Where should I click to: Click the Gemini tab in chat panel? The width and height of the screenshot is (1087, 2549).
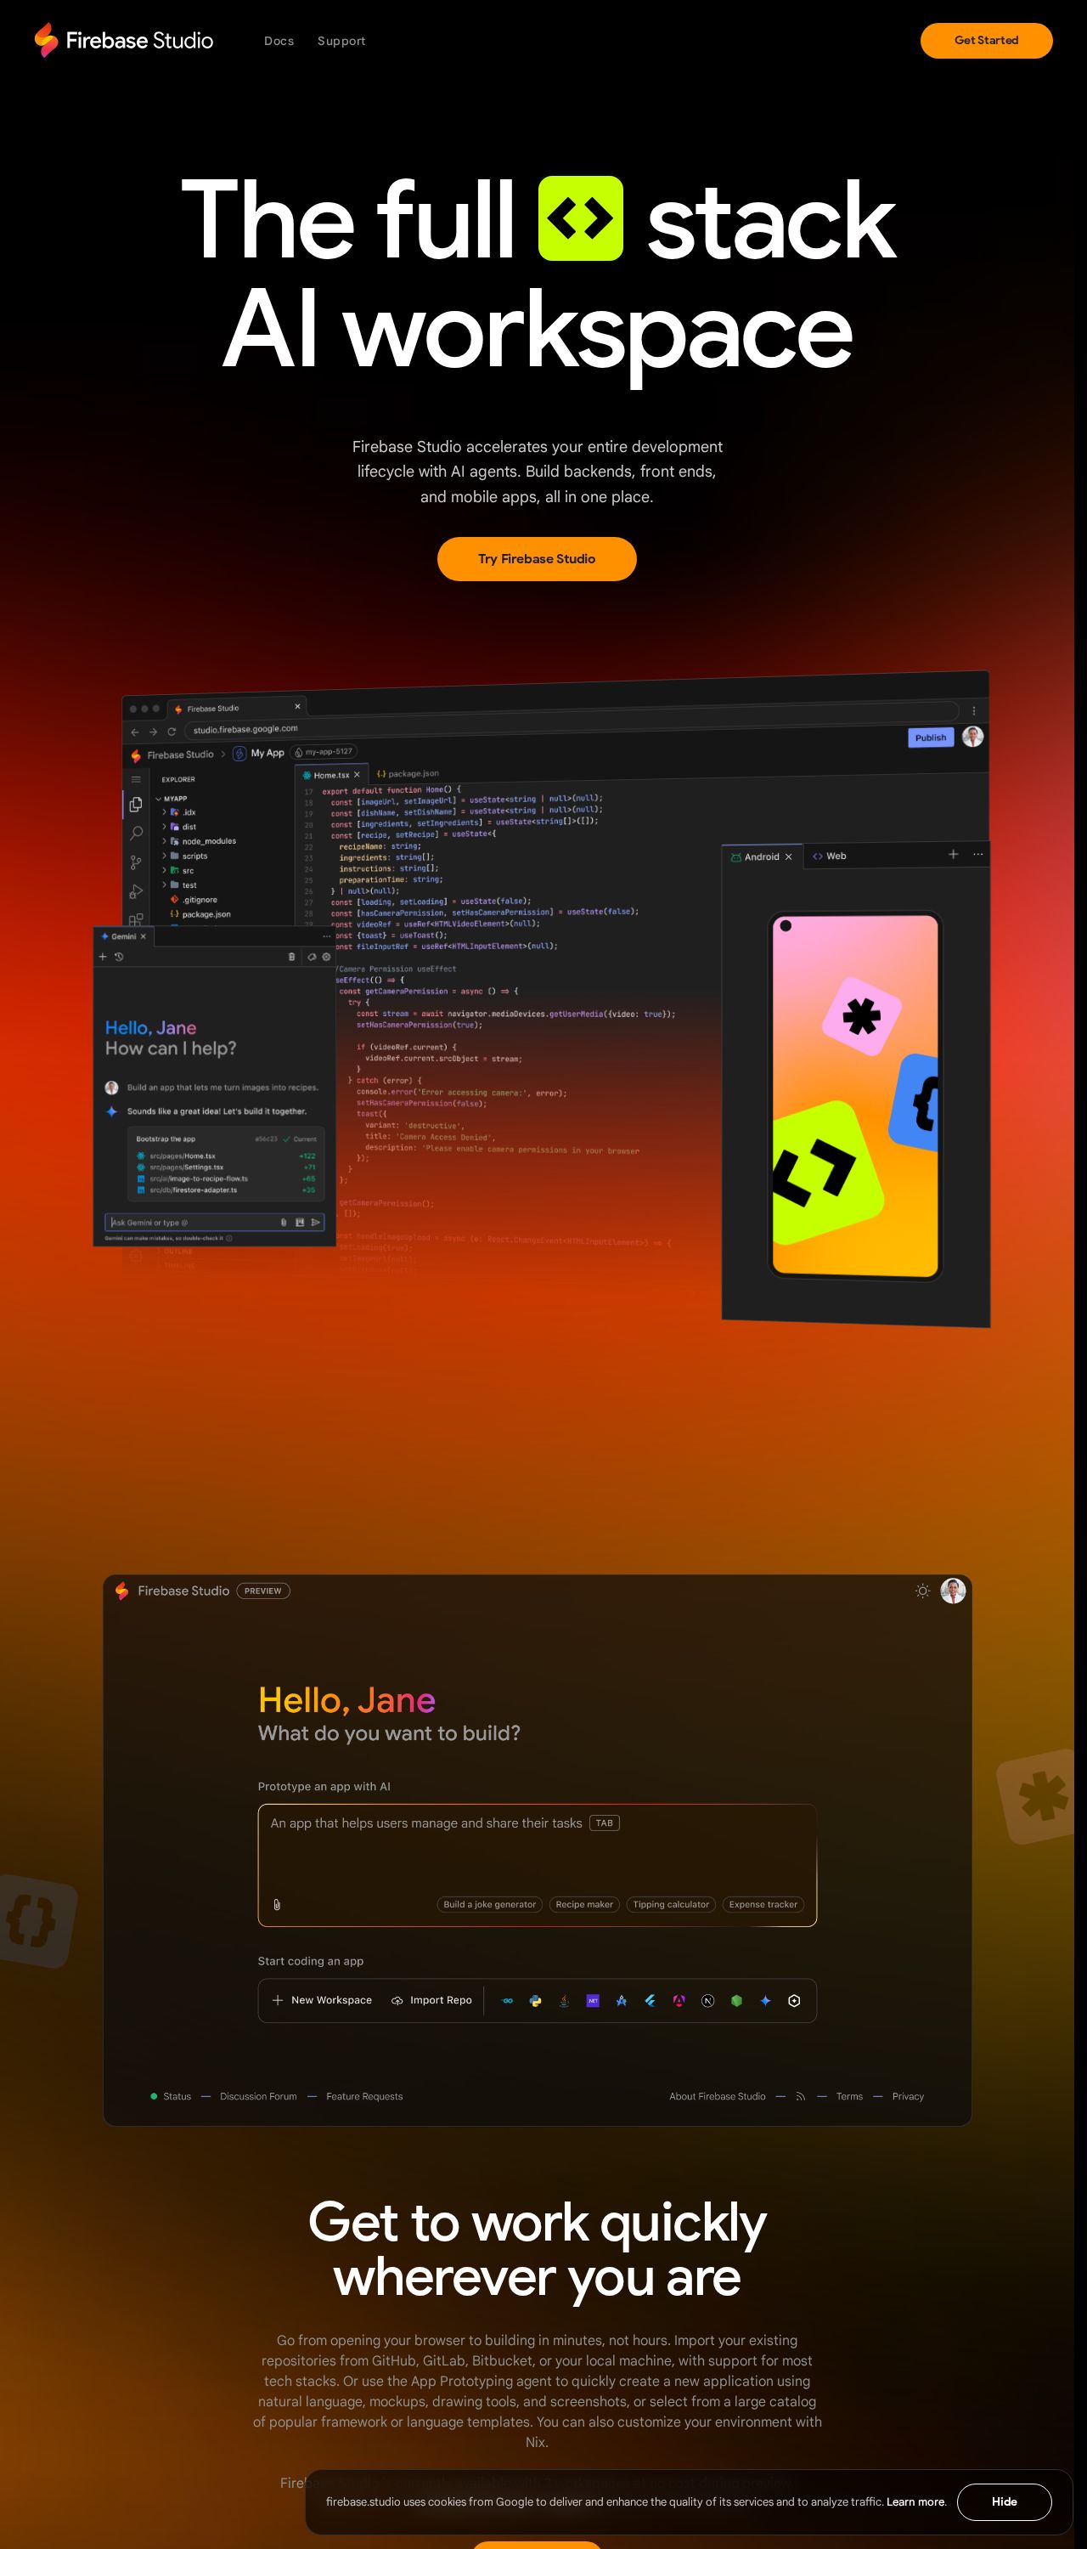122,936
